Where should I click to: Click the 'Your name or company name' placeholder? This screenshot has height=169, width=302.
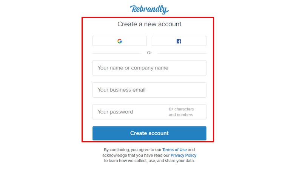coord(133,68)
